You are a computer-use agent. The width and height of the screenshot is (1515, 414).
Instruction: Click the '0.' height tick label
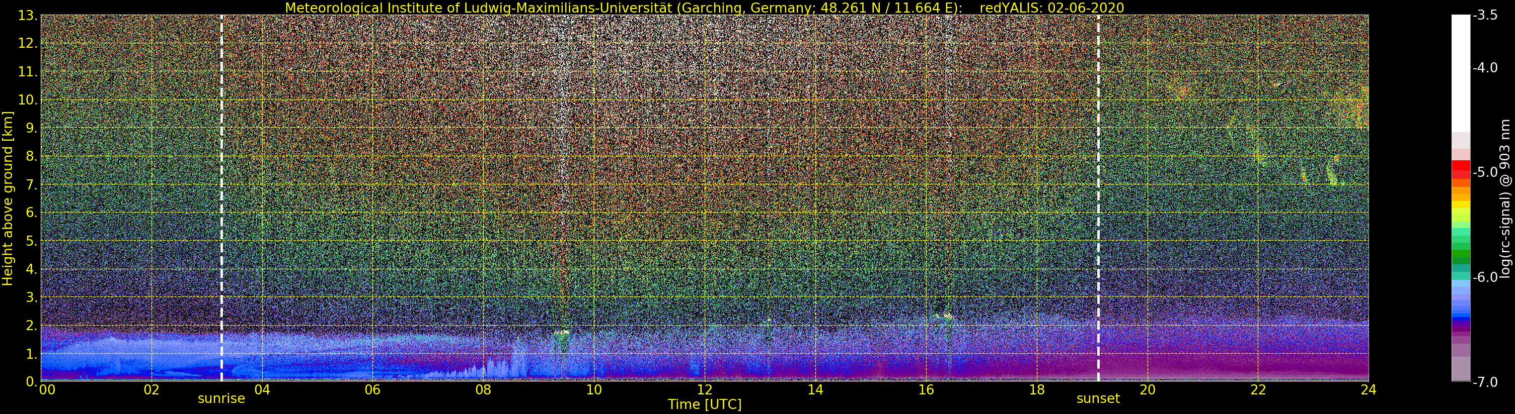click(31, 382)
